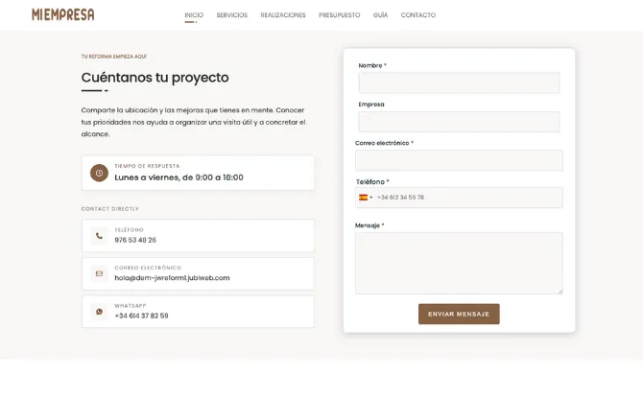Click the 'TIEMPO DE RESPUESTA' label
Image resolution: width=643 pixels, height=400 pixels.
147,166
